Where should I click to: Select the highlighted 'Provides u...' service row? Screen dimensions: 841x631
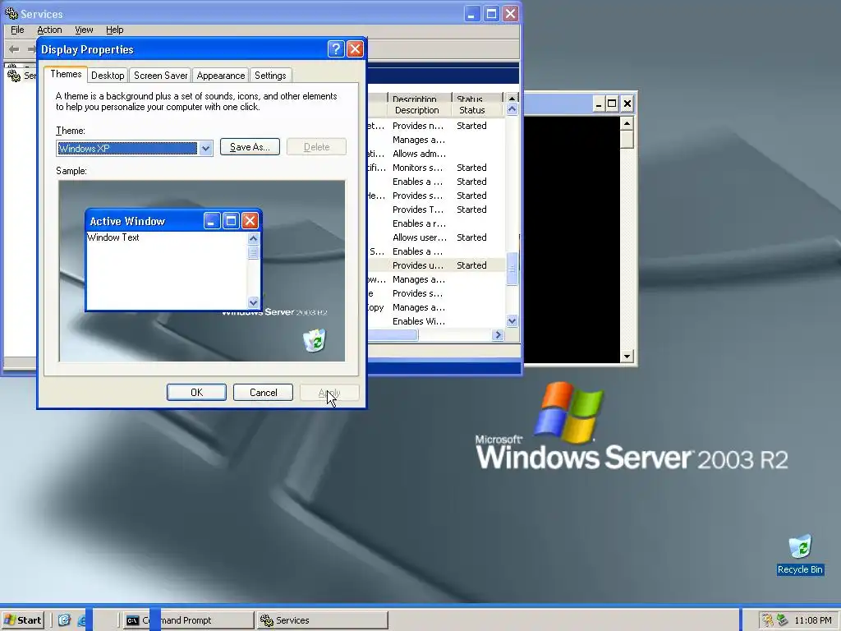click(x=435, y=265)
